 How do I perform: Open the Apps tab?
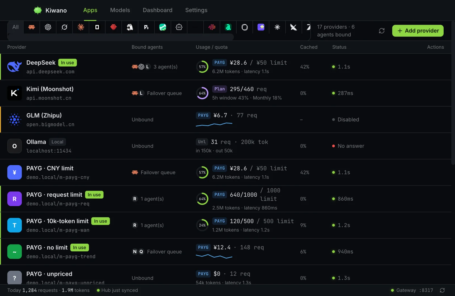click(90, 10)
